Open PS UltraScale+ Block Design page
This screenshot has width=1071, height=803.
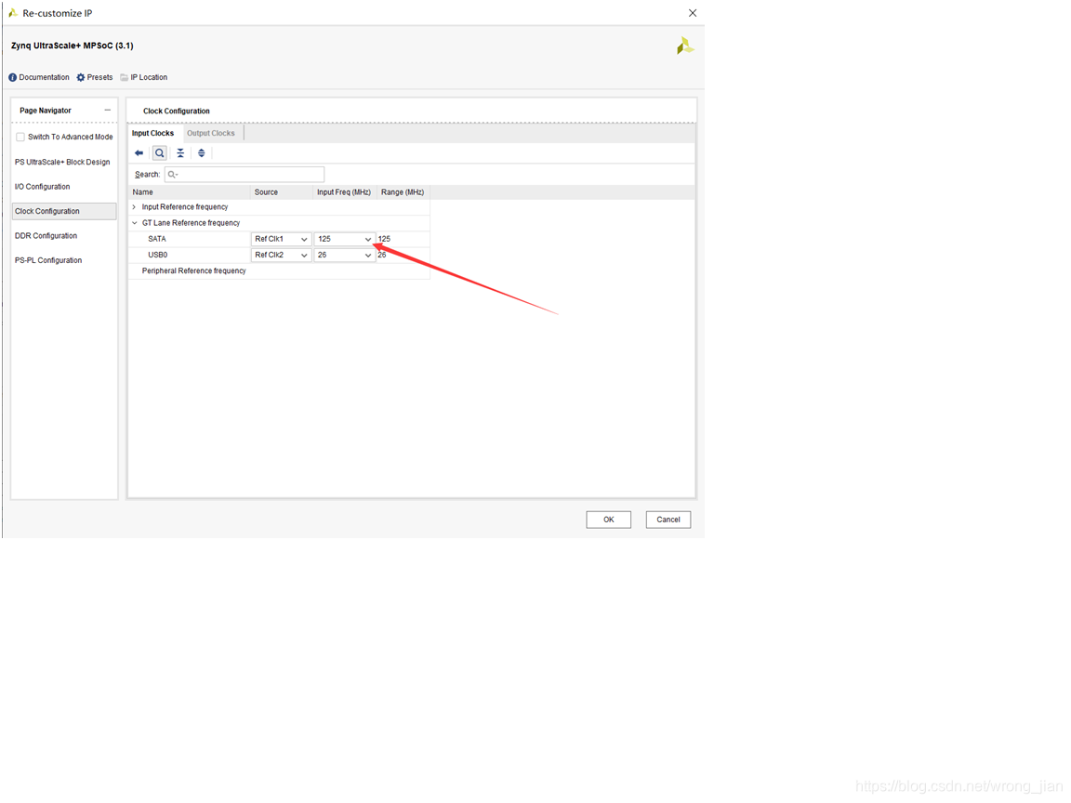tap(63, 162)
